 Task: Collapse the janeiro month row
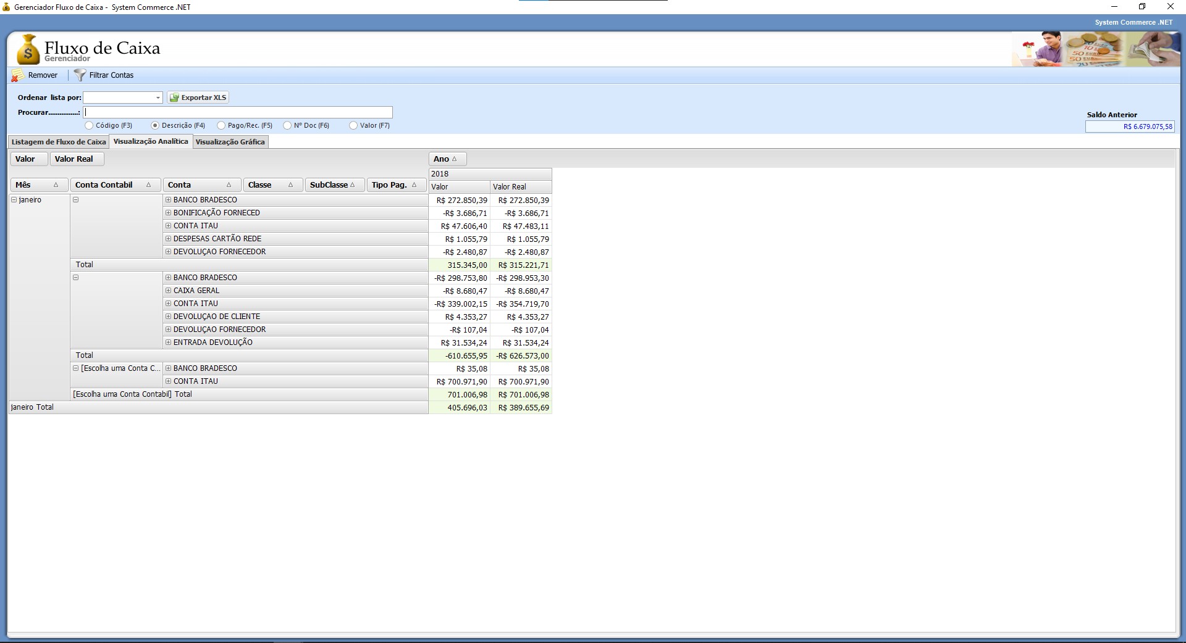tap(14, 200)
